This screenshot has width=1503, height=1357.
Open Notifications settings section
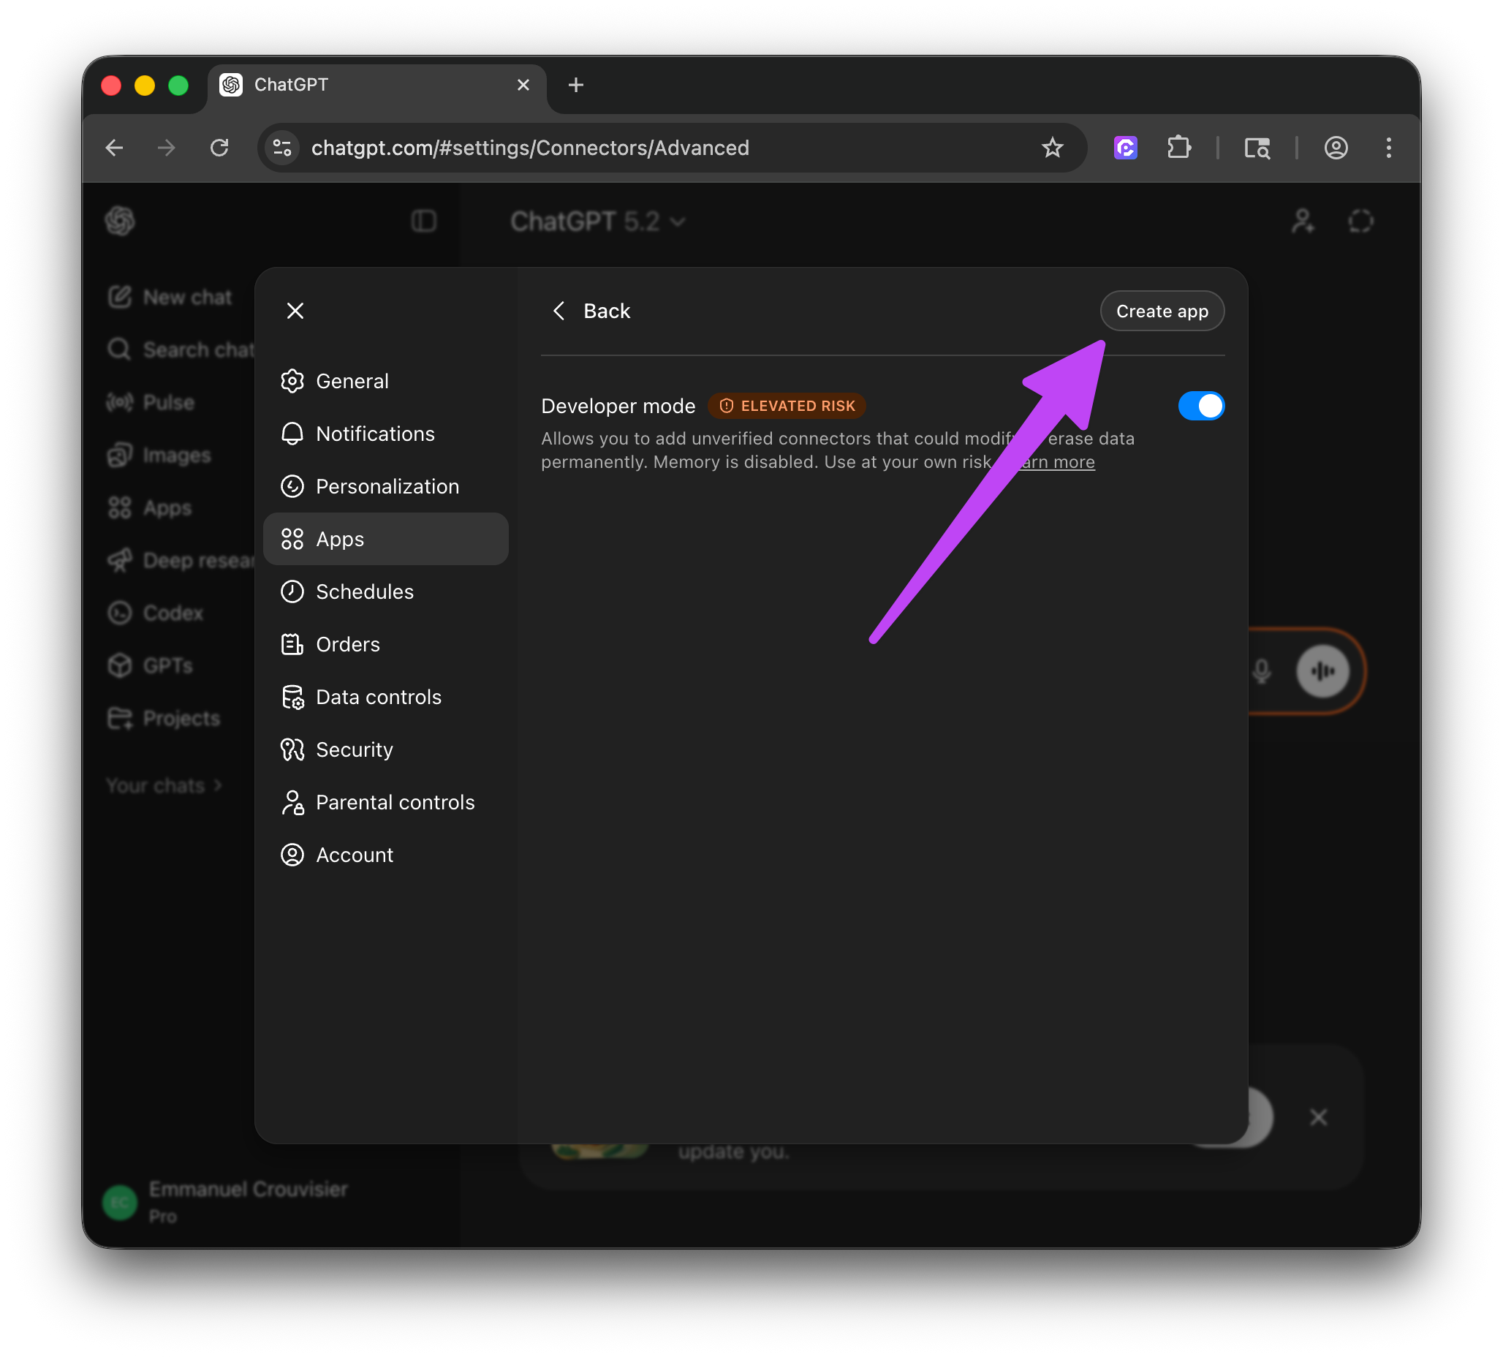374,434
